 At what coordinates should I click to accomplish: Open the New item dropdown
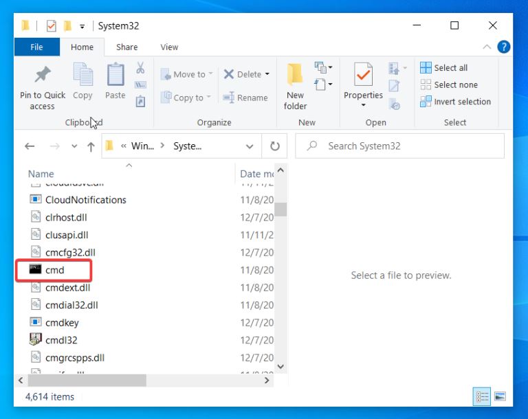pos(324,67)
